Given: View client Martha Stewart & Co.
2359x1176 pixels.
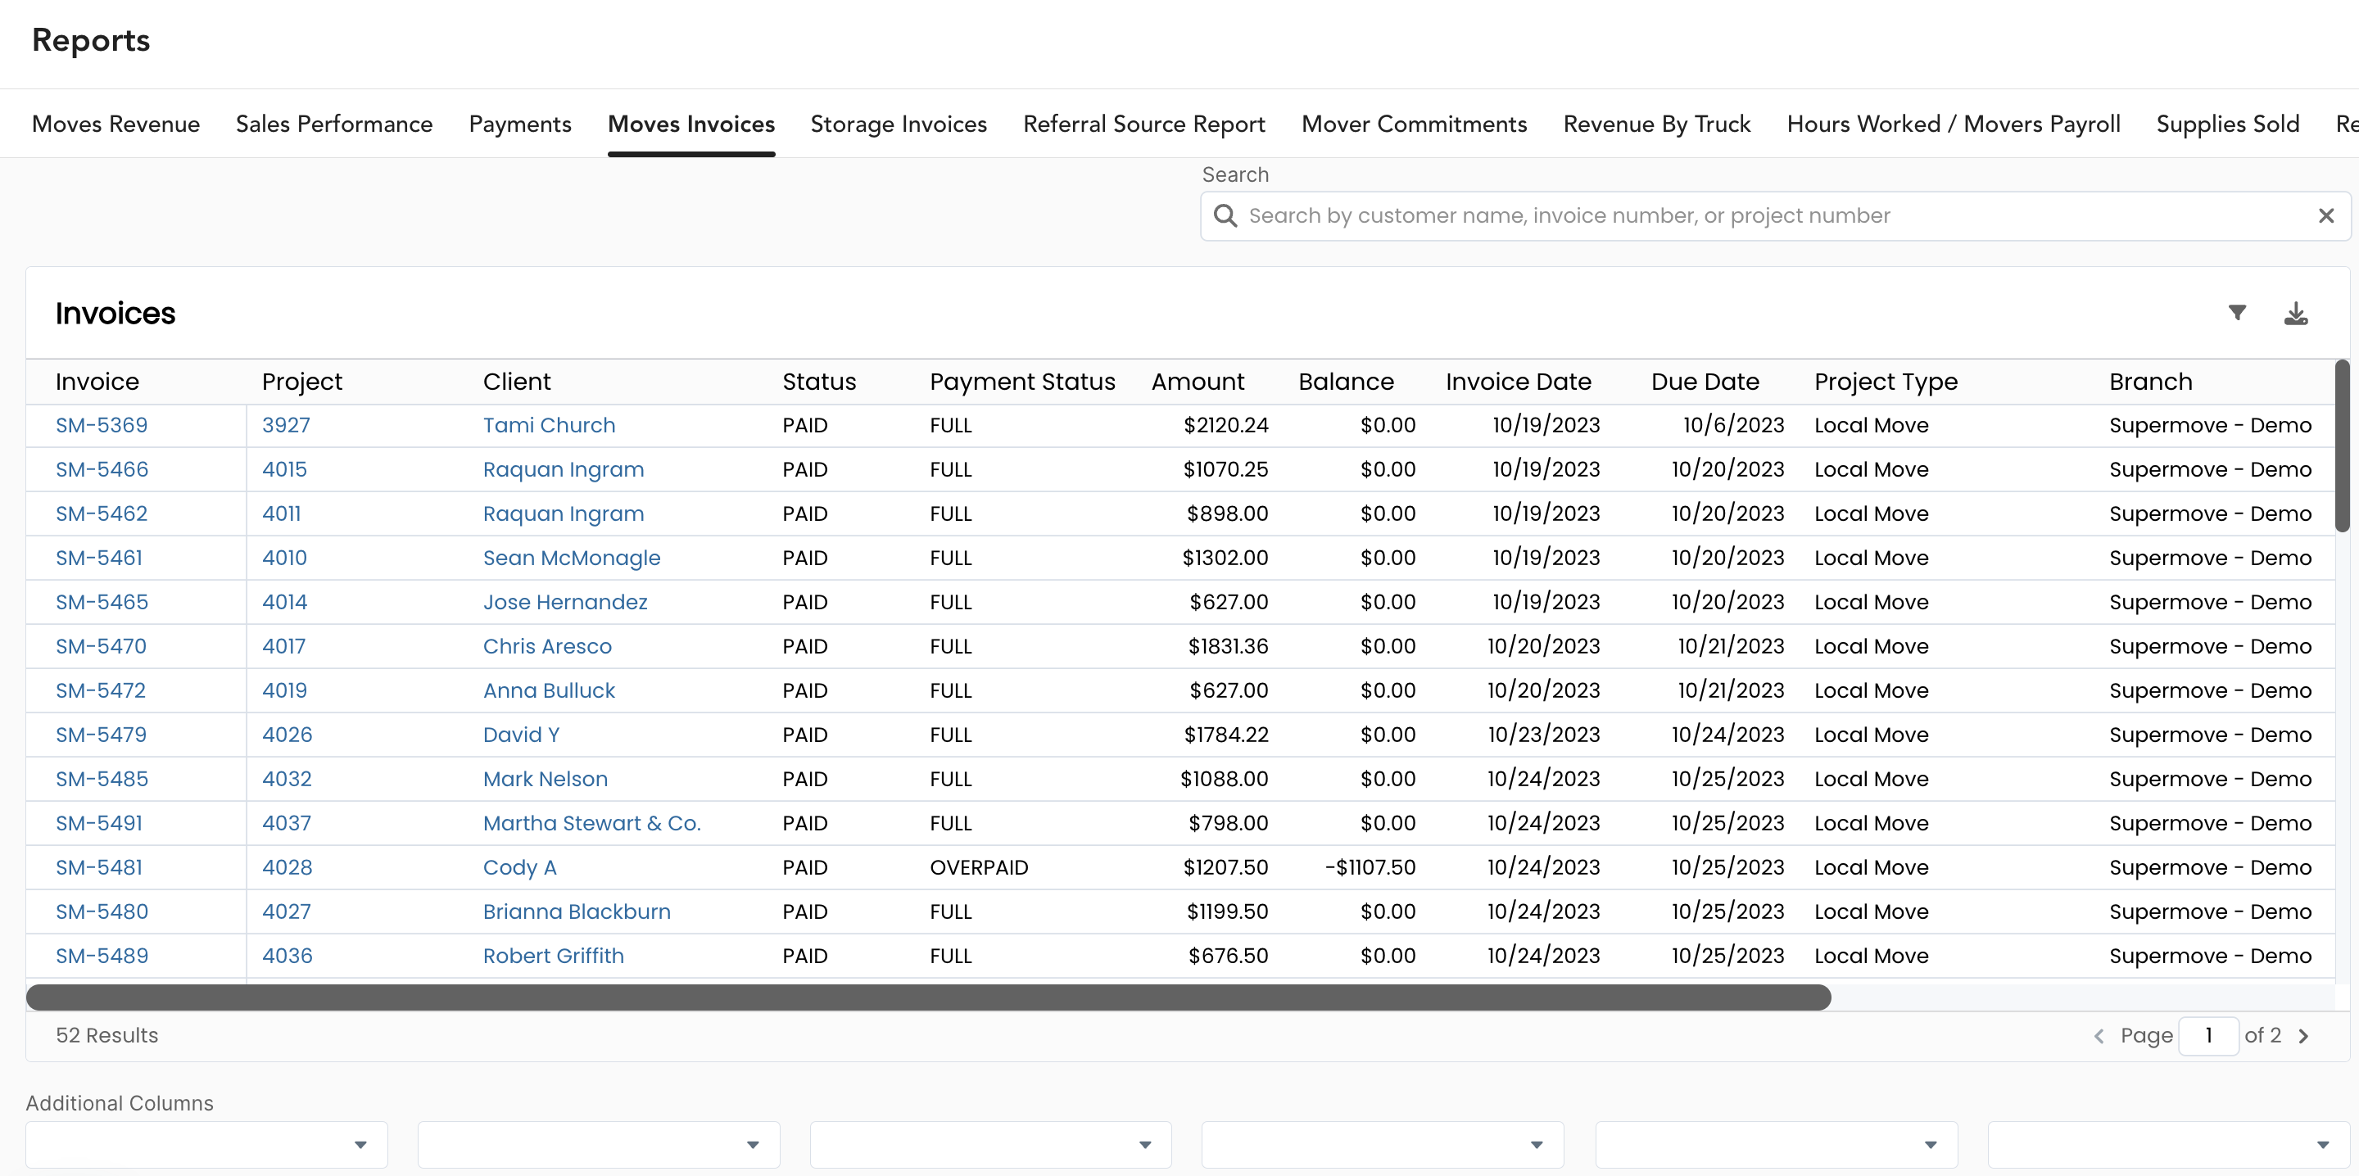Looking at the screenshot, I should 591,823.
